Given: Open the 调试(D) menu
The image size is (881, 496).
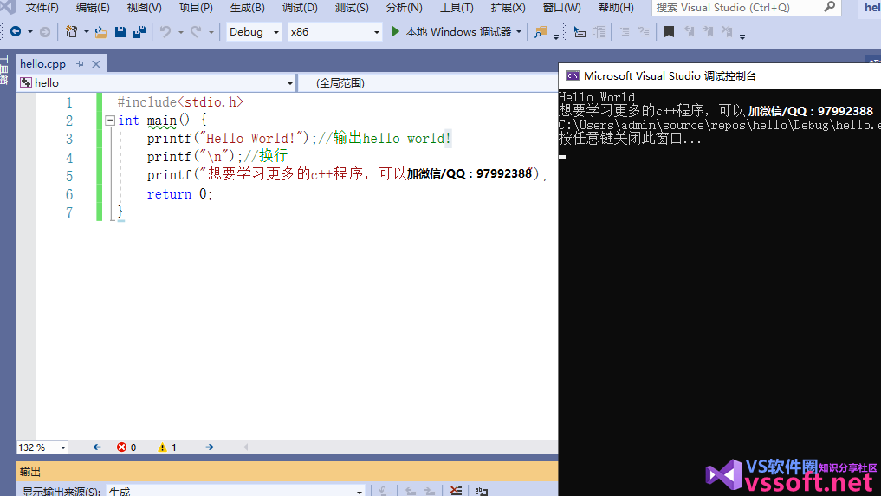Looking at the screenshot, I should (300, 7).
